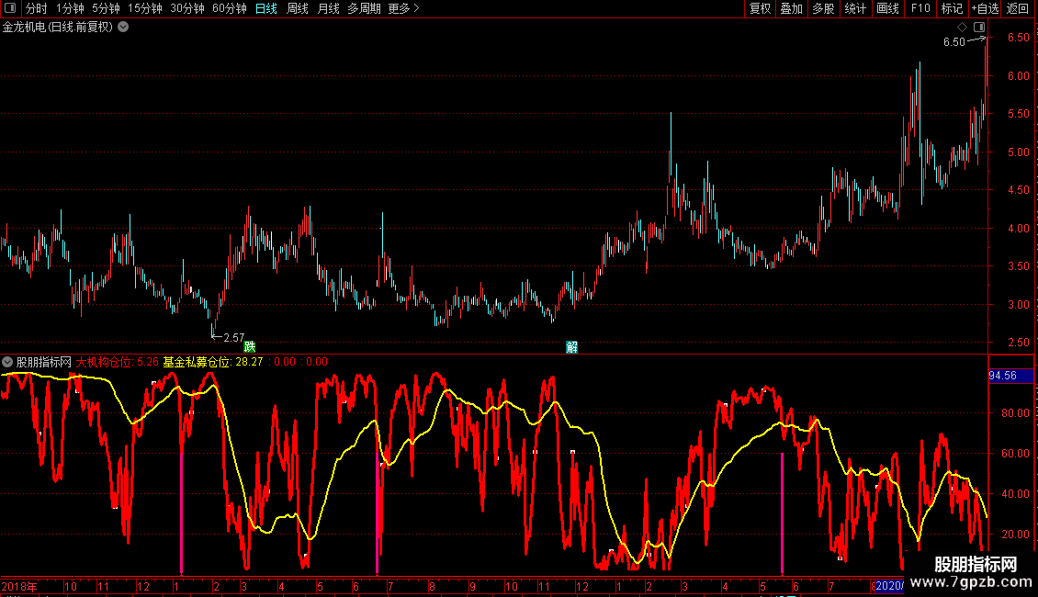The height and width of the screenshot is (597, 1038).
Task: Select the 日线 daily period
Action: tap(266, 8)
